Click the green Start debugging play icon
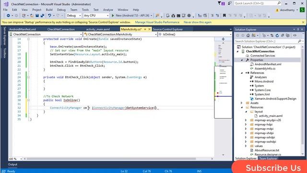 point(113,15)
